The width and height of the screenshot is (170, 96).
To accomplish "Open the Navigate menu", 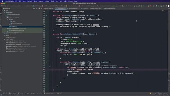I will 30,1.
